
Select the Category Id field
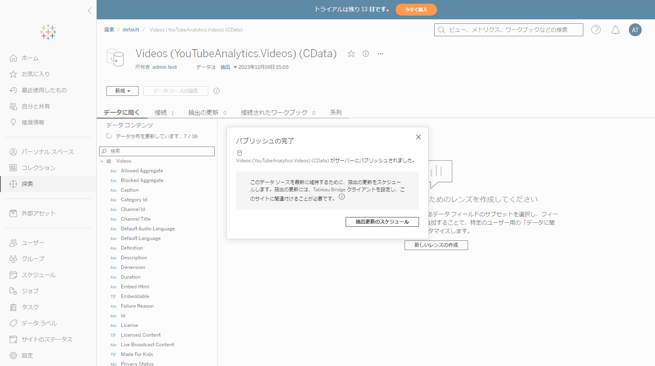pos(134,200)
